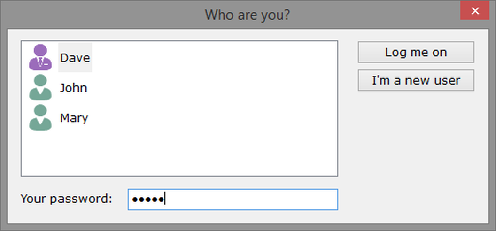Screen dimensions: 496x231
Task: Click Mary's green user avatar icon
Action: [x=40, y=117]
